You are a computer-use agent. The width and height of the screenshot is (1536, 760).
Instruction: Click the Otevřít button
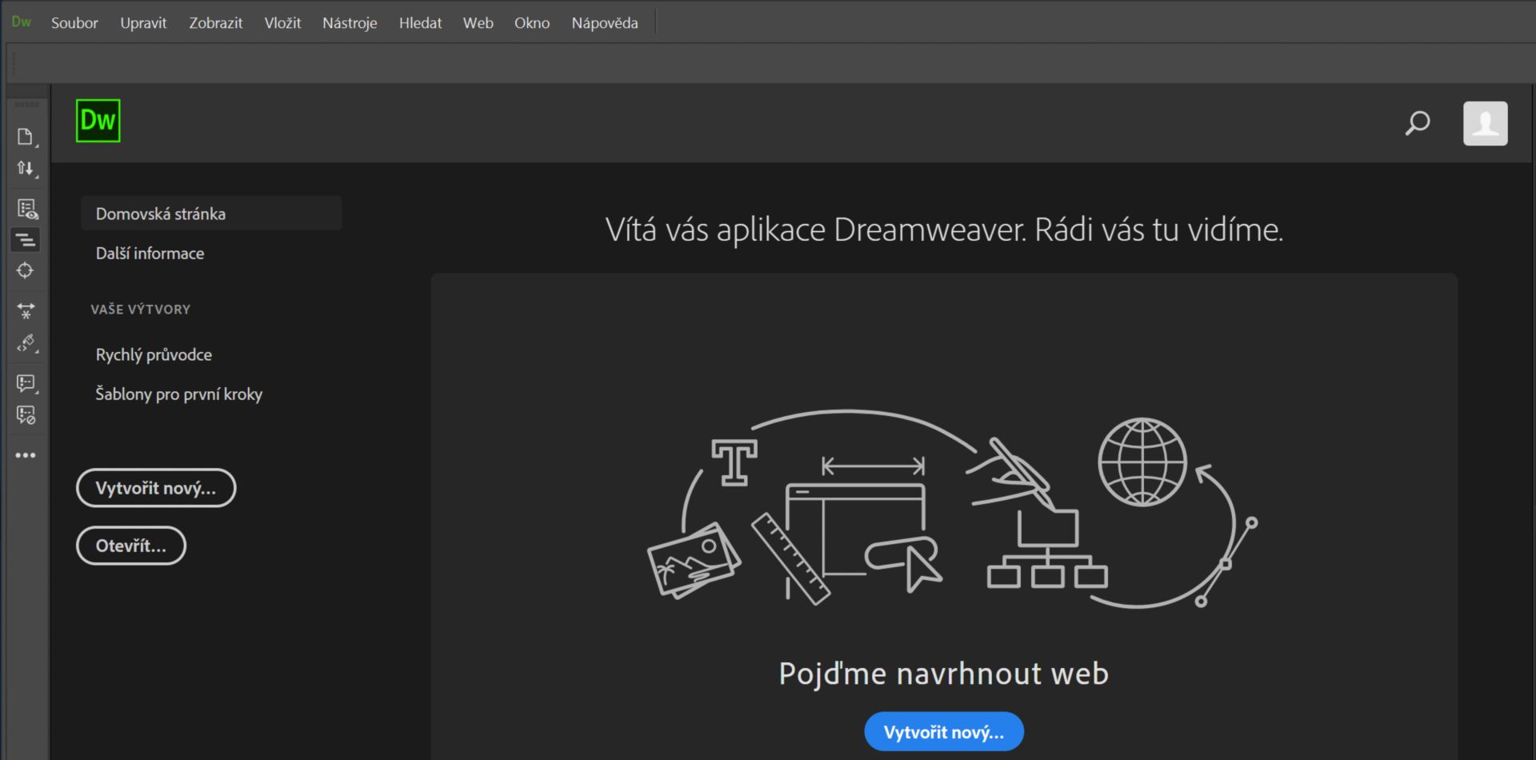[130, 545]
